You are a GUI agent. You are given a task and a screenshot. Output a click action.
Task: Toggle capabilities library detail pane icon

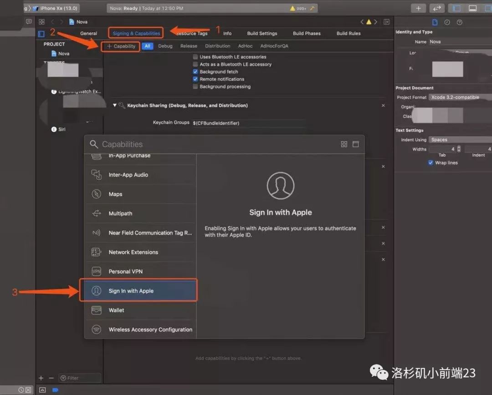355,144
